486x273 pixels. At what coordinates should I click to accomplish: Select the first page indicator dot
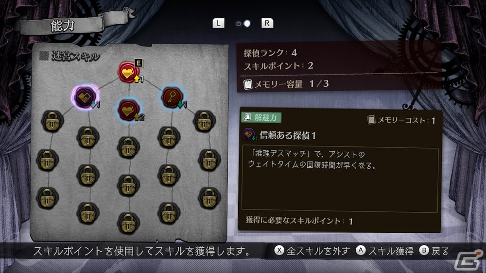238,24
